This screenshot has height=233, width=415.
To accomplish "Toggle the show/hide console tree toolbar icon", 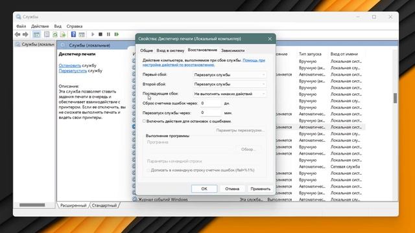I will 36,34.
